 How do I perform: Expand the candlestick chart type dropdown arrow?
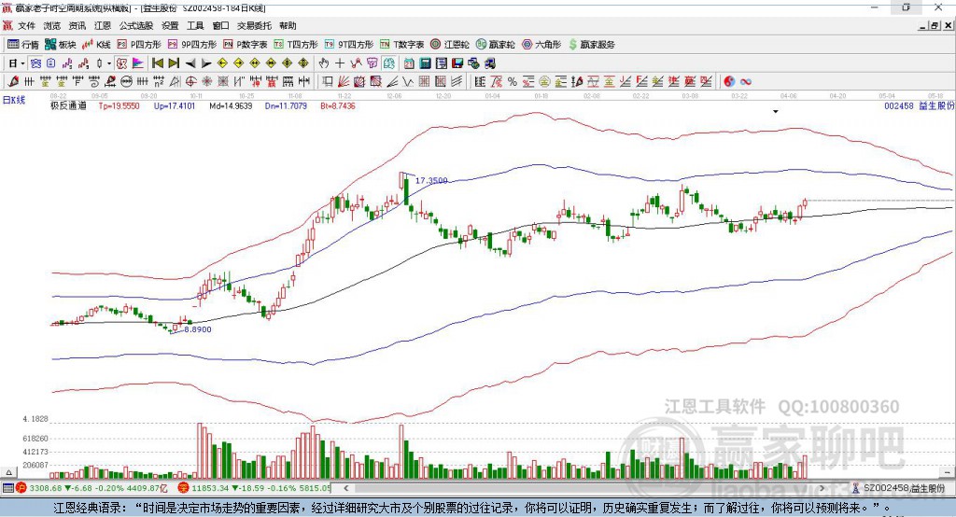tap(109, 63)
